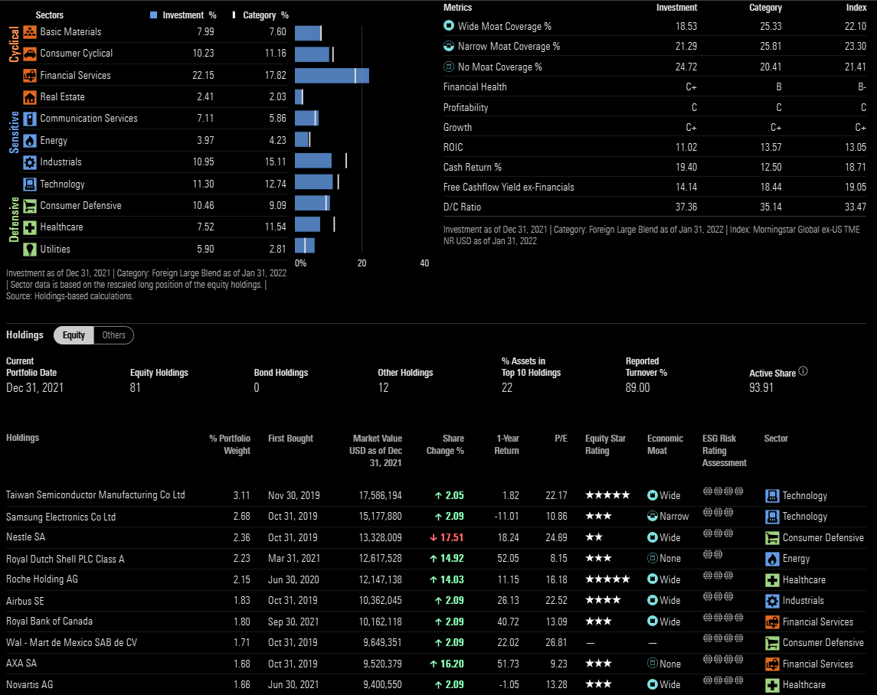Click the Equity Holdings count 81
The width and height of the screenshot is (877, 695).
(x=136, y=387)
